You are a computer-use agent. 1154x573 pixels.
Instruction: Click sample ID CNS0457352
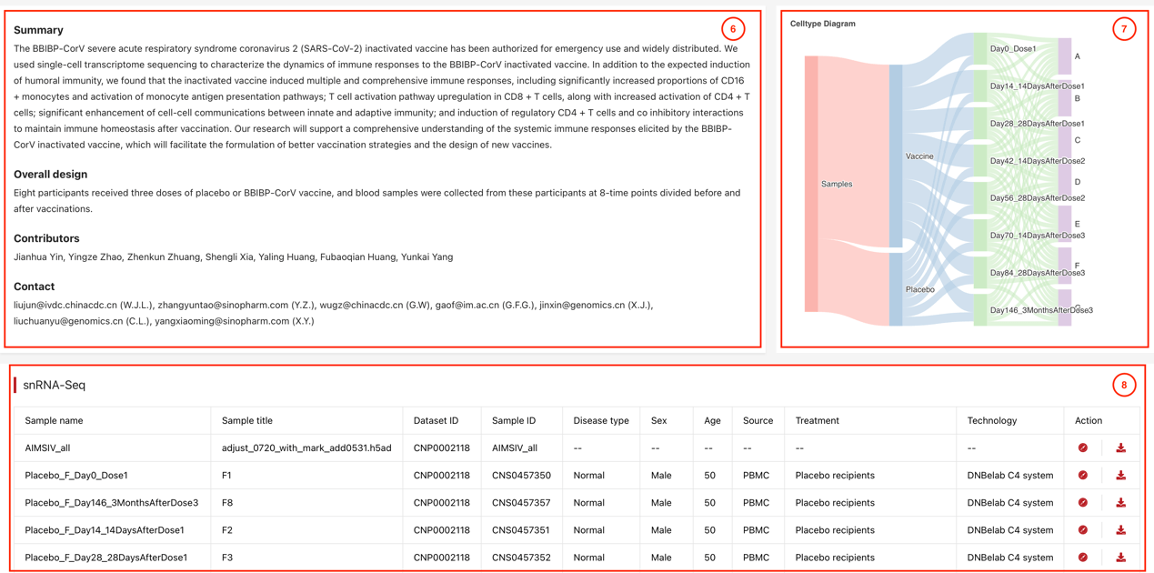[521, 558]
